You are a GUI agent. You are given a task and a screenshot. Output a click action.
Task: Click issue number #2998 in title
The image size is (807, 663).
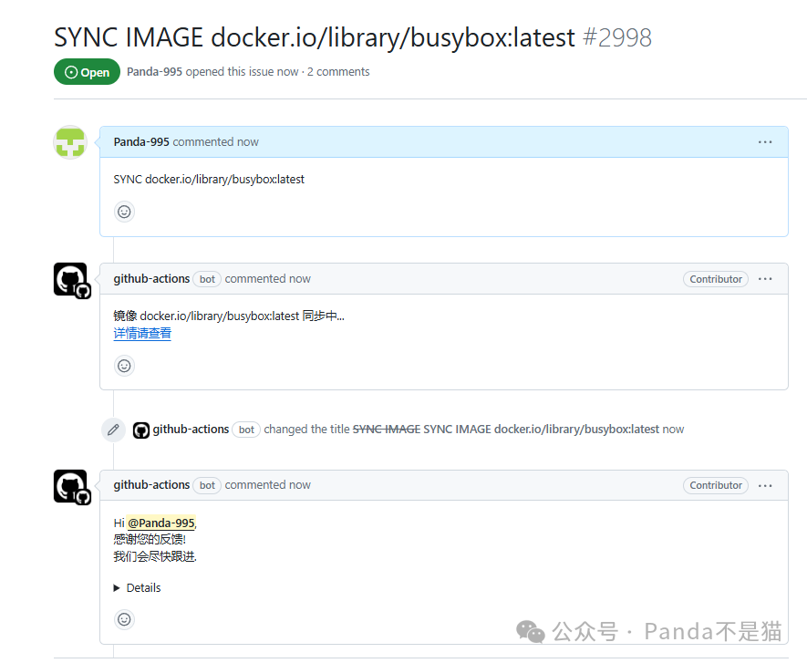click(617, 37)
